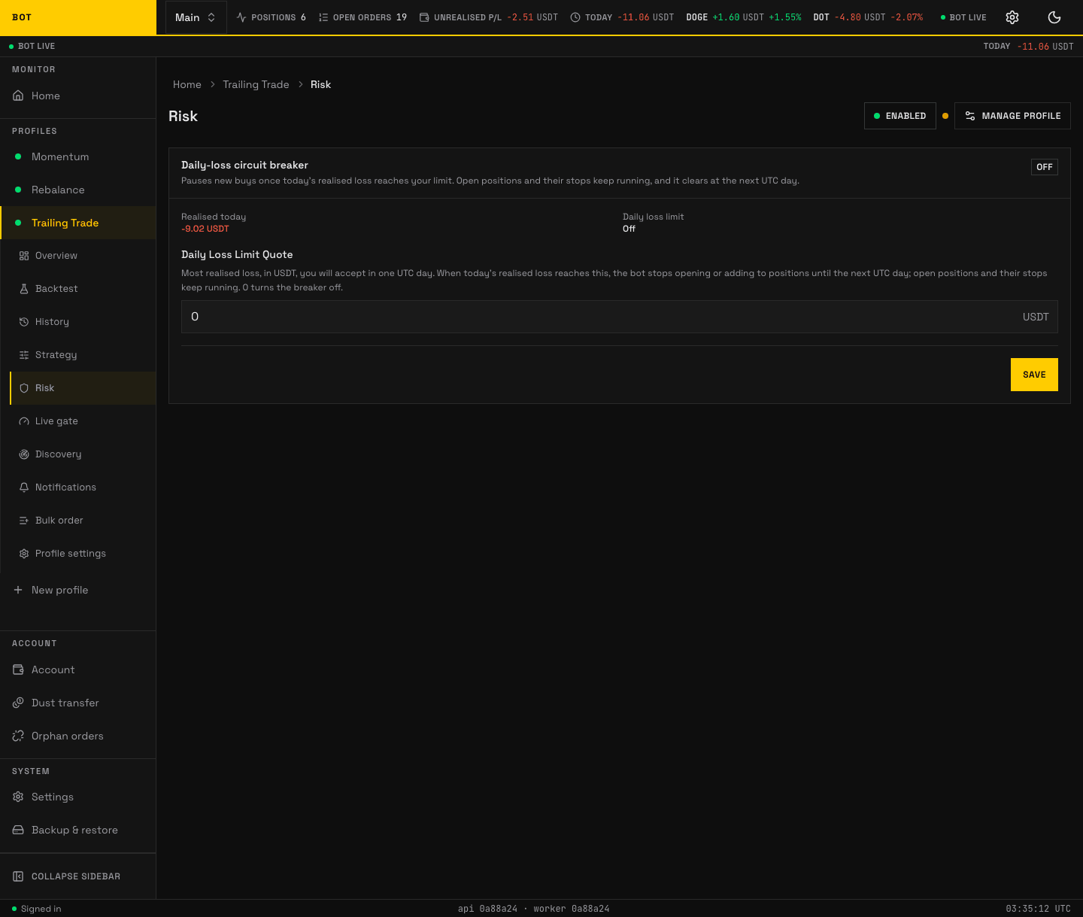Click Trailing Trade breadcrumb link
The height and width of the screenshot is (917, 1083).
pos(256,84)
